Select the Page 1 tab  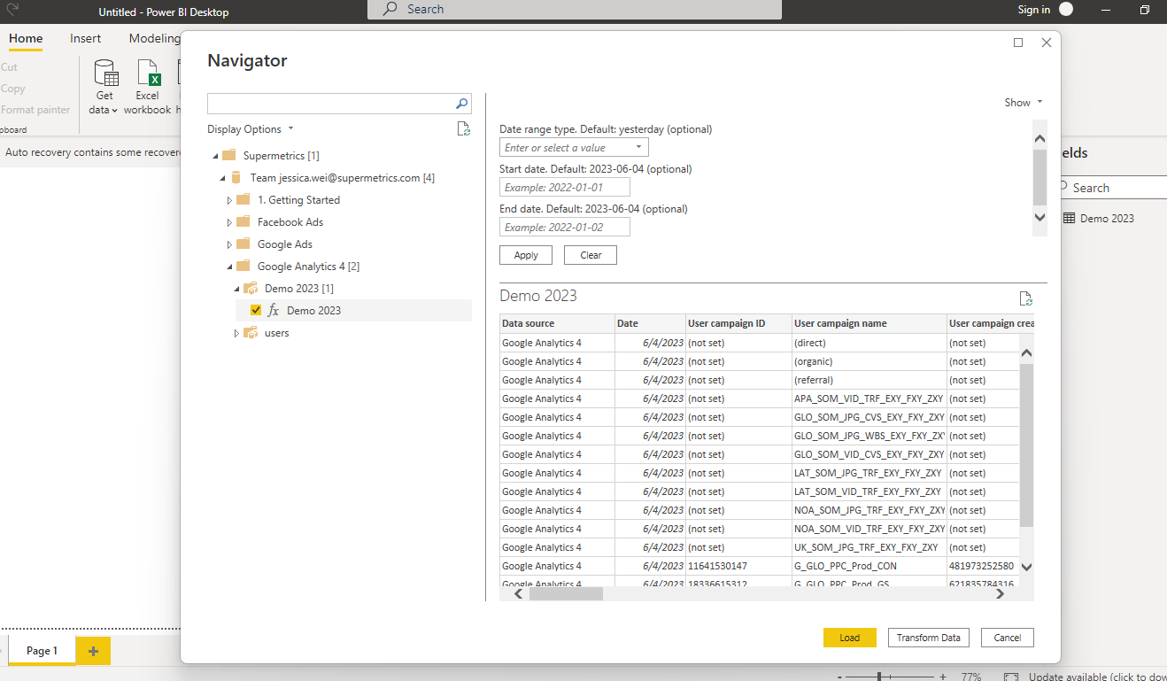point(42,651)
